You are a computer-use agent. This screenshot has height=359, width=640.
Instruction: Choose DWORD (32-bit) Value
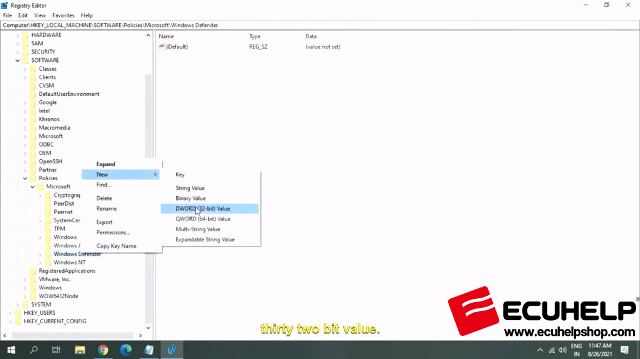[x=210, y=209]
